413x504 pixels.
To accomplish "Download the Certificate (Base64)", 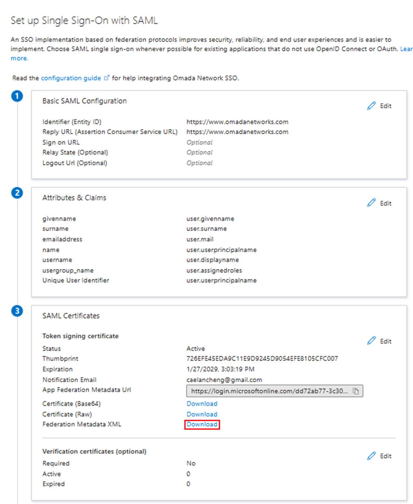I will pos(201,403).
